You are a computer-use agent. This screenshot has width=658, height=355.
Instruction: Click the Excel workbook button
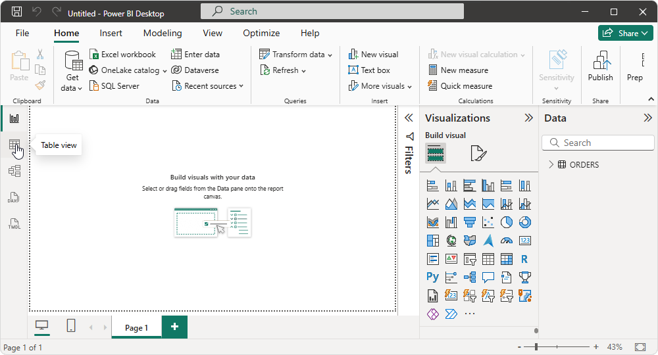point(123,55)
